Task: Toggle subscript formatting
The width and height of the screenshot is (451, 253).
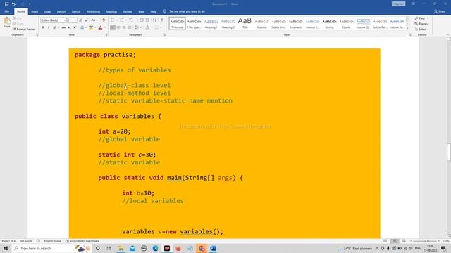Action: (69, 27)
